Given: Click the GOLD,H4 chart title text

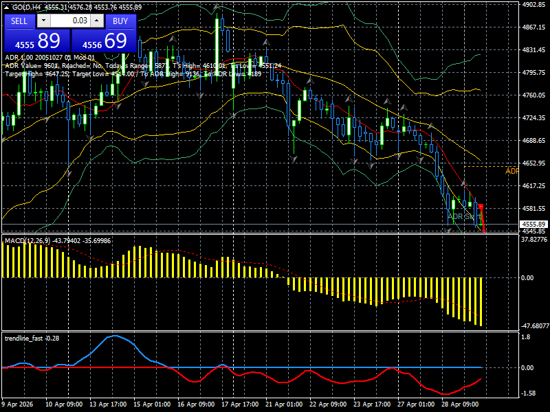Looking at the screenshot, I should 27,8.
